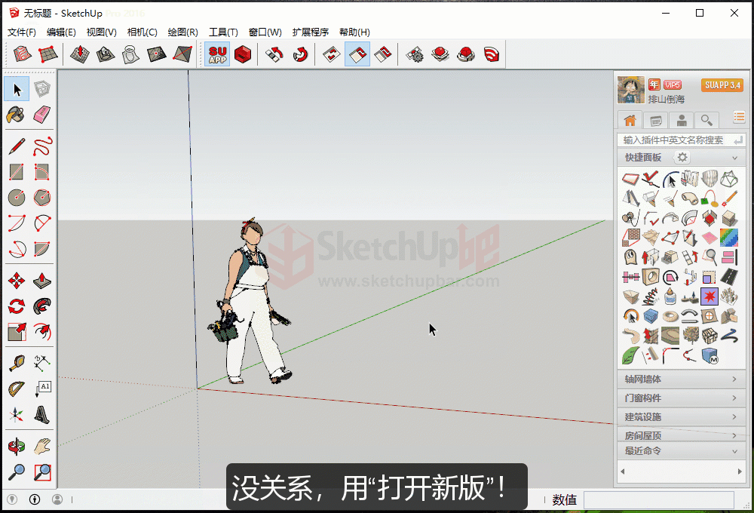Select the 3D Text tool
Image resolution: width=754 pixels, height=513 pixels.
(x=42, y=413)
